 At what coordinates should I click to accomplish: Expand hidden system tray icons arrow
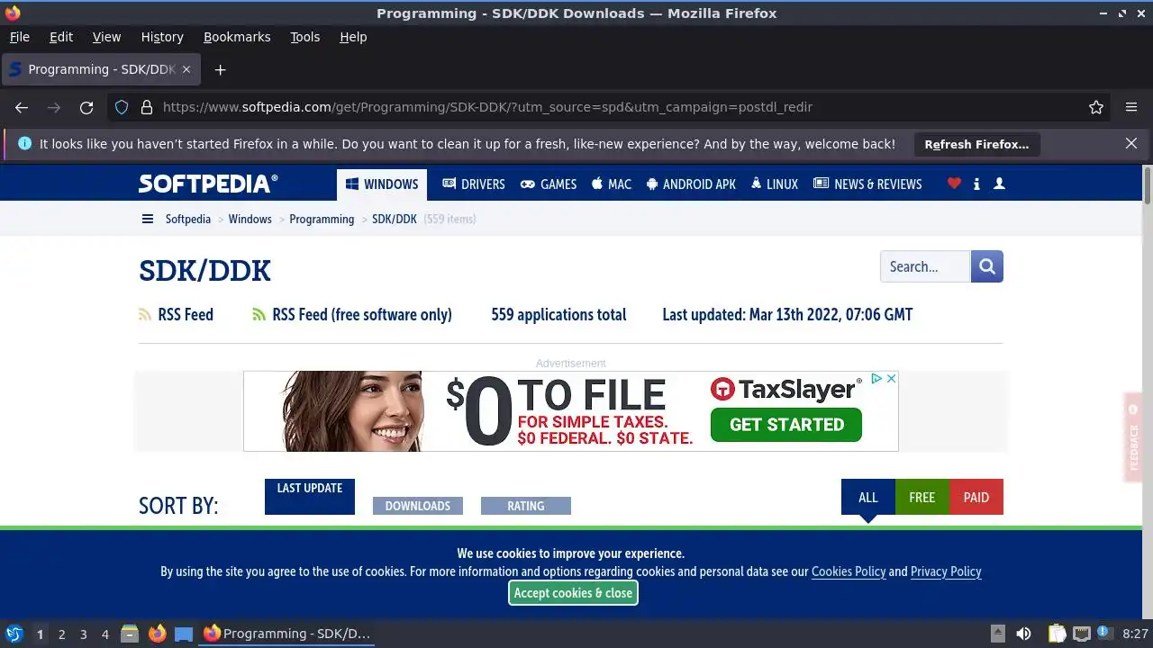pyautogui.click(x=997, y=634)
